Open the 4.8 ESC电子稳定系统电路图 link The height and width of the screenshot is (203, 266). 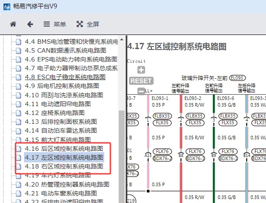pos(65,77)
